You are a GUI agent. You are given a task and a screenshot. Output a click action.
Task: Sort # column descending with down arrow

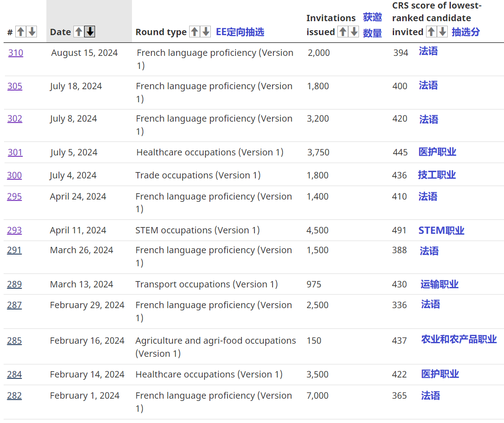[x=32, y=32]
